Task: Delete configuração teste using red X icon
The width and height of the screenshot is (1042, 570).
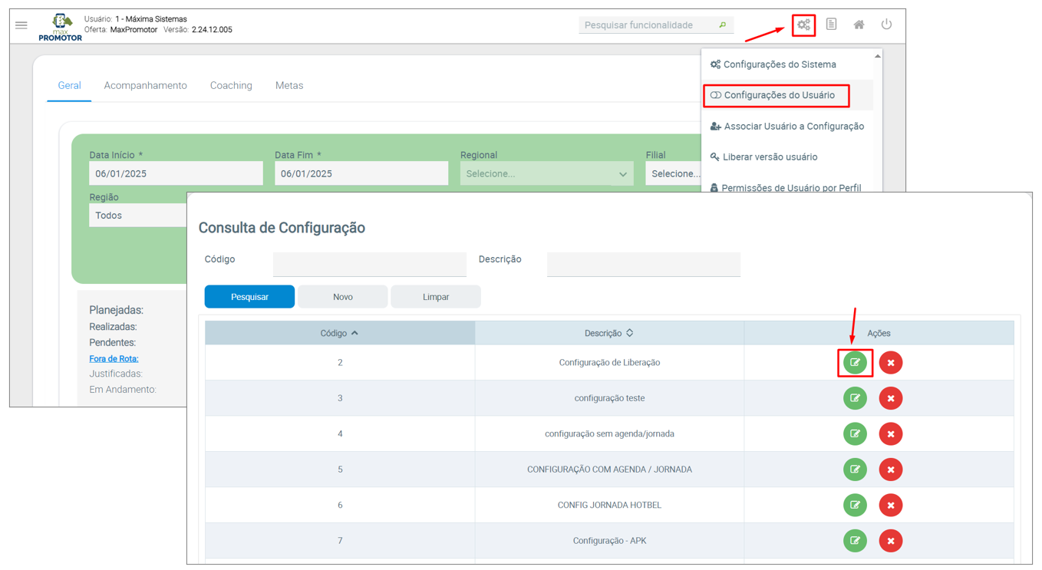Action: (890, 398)
